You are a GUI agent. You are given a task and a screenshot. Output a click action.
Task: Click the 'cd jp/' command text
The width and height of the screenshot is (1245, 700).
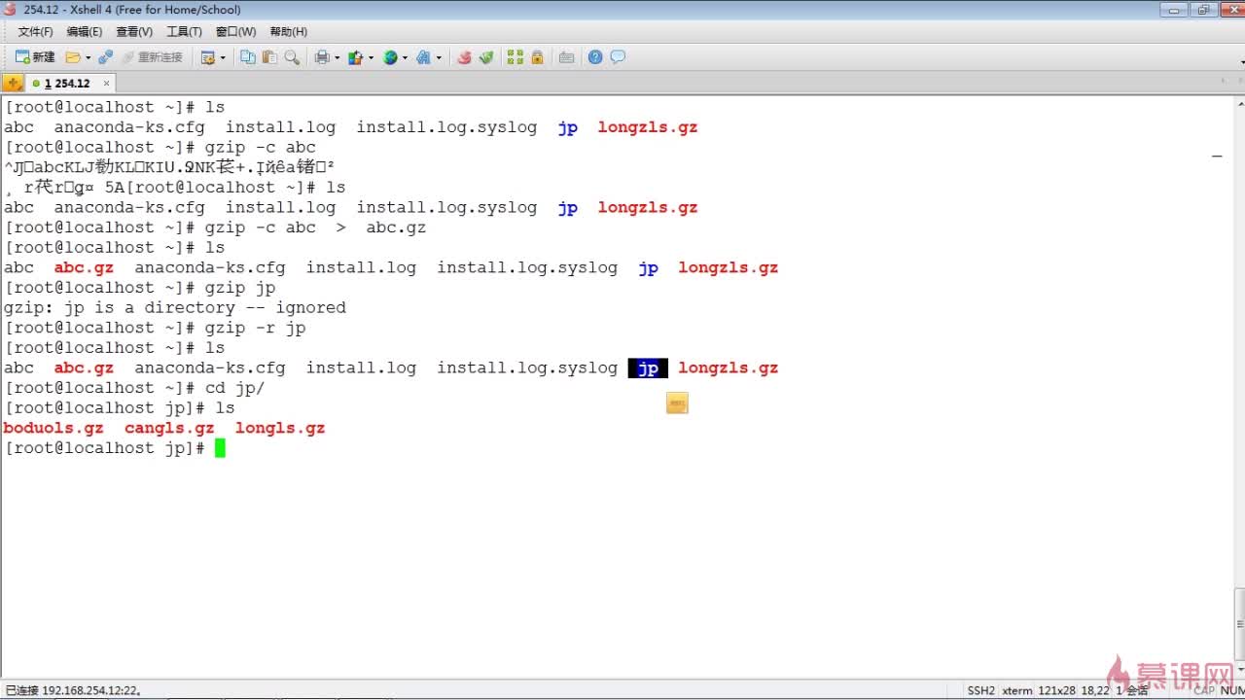234,389
